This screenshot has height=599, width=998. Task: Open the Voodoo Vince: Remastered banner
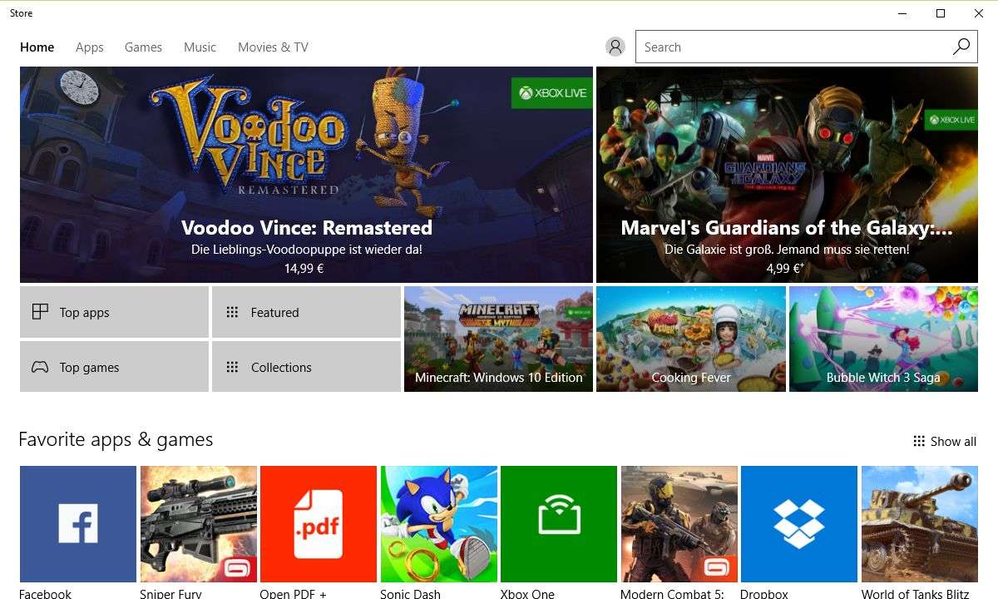(x=306, y=175)
